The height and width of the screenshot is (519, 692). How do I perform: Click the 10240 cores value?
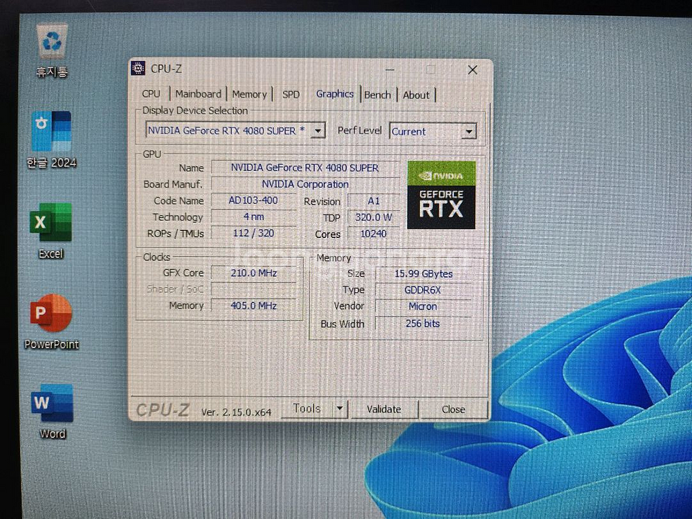pos(374,233)
